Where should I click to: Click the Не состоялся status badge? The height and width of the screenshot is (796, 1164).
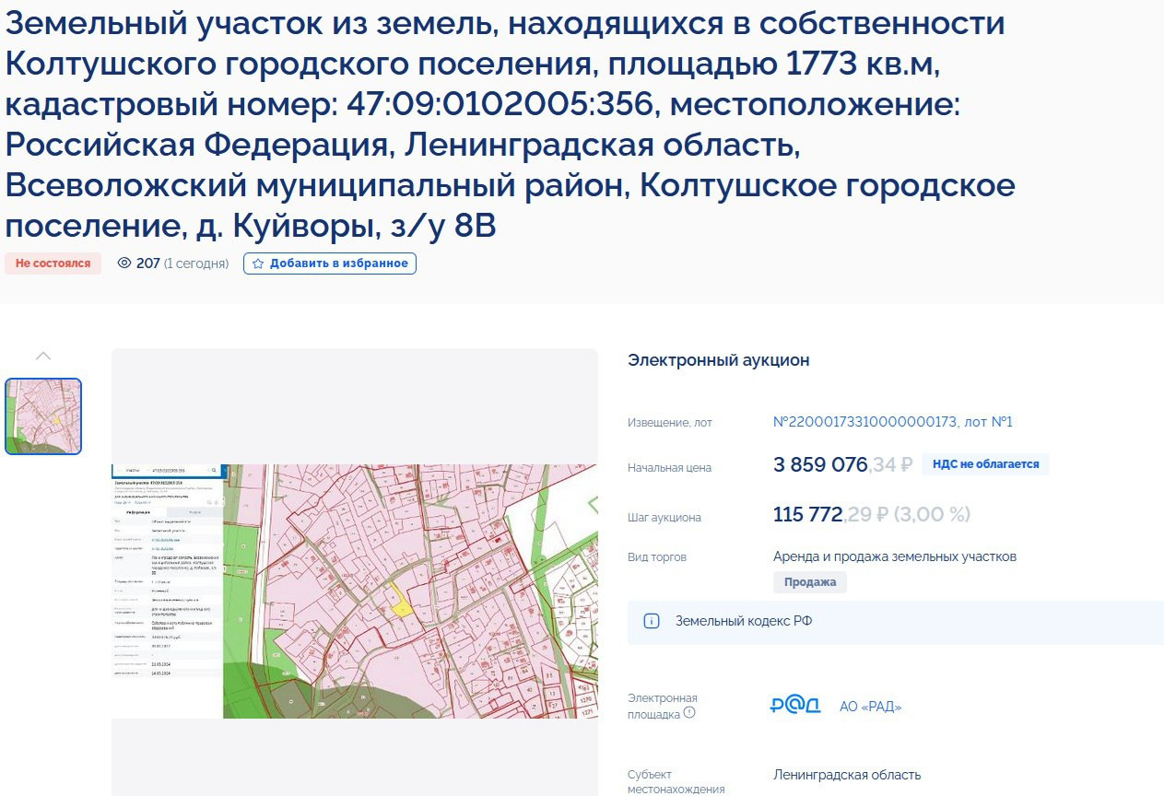click(x=53, y=263)
